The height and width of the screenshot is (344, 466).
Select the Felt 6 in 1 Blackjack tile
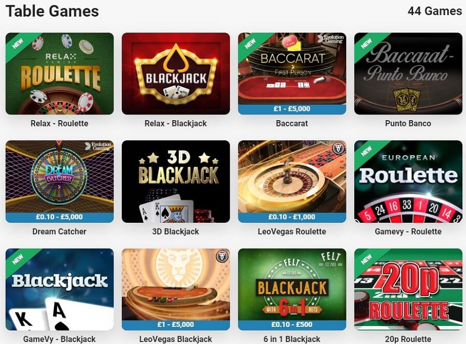point(292,289)
